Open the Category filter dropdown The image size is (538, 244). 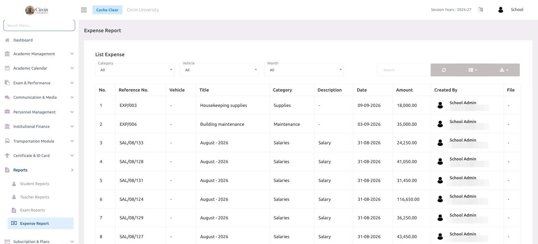pos(135,70)
